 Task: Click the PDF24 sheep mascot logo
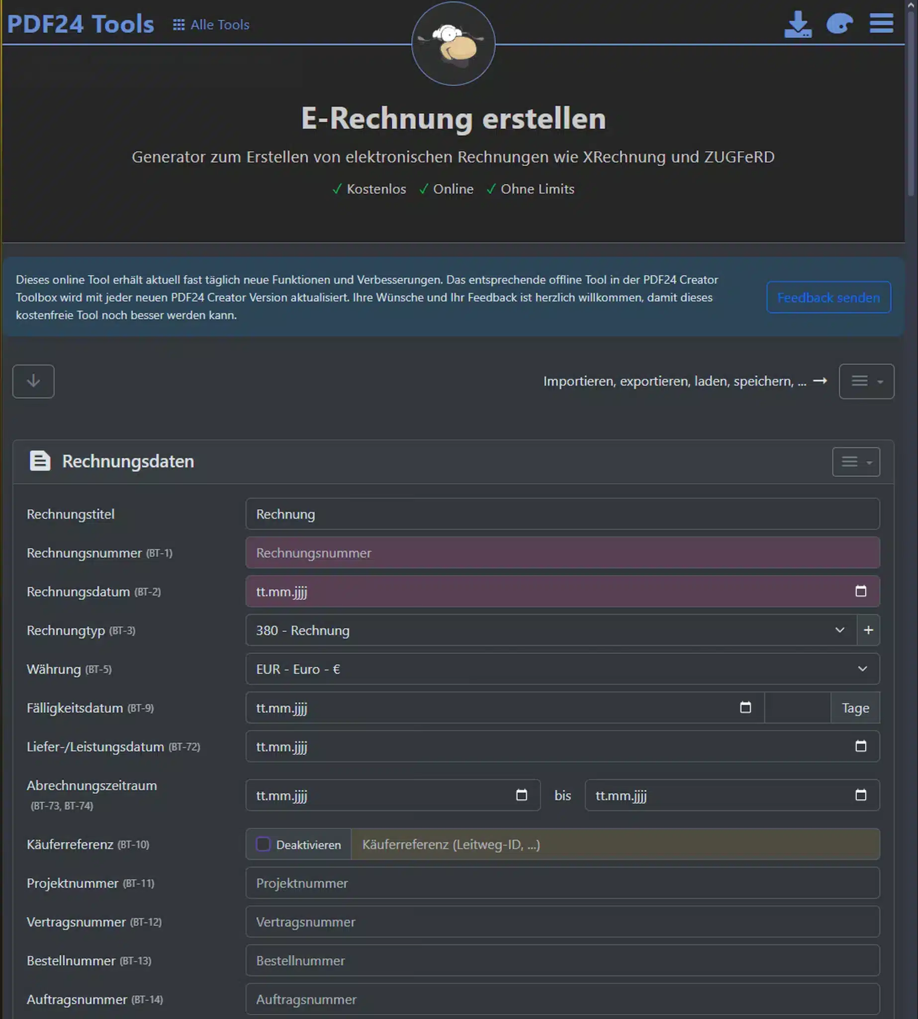tap(453, 44)
